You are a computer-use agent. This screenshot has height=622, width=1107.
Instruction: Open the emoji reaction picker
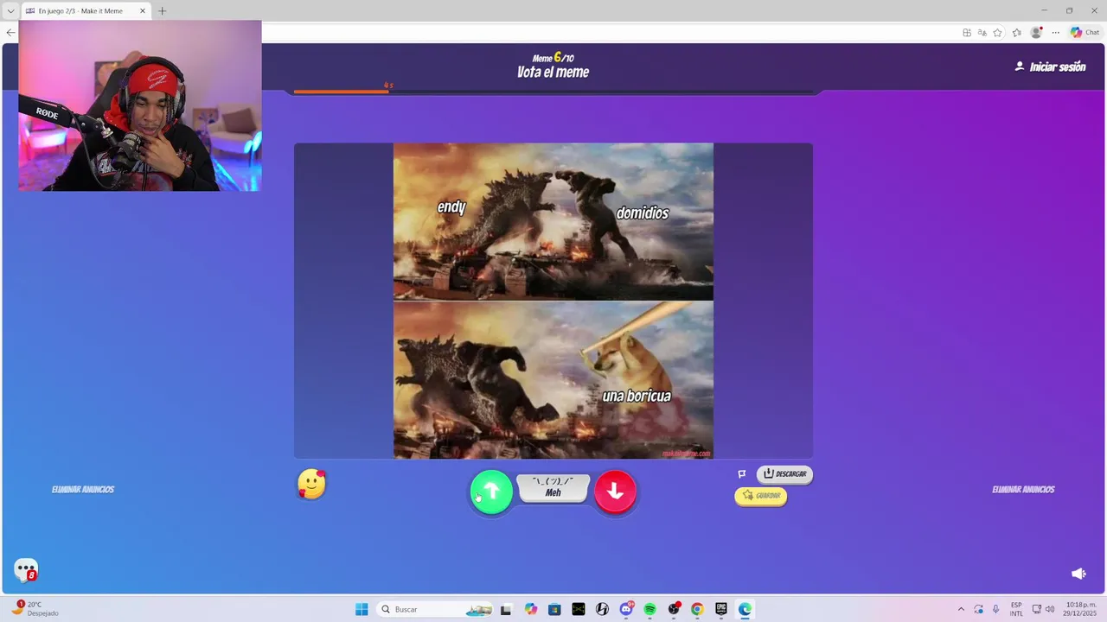(x=311, y=485)
